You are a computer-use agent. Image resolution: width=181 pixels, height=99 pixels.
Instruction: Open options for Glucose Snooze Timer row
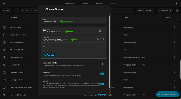pyautogui.click(x=175, y=35)
